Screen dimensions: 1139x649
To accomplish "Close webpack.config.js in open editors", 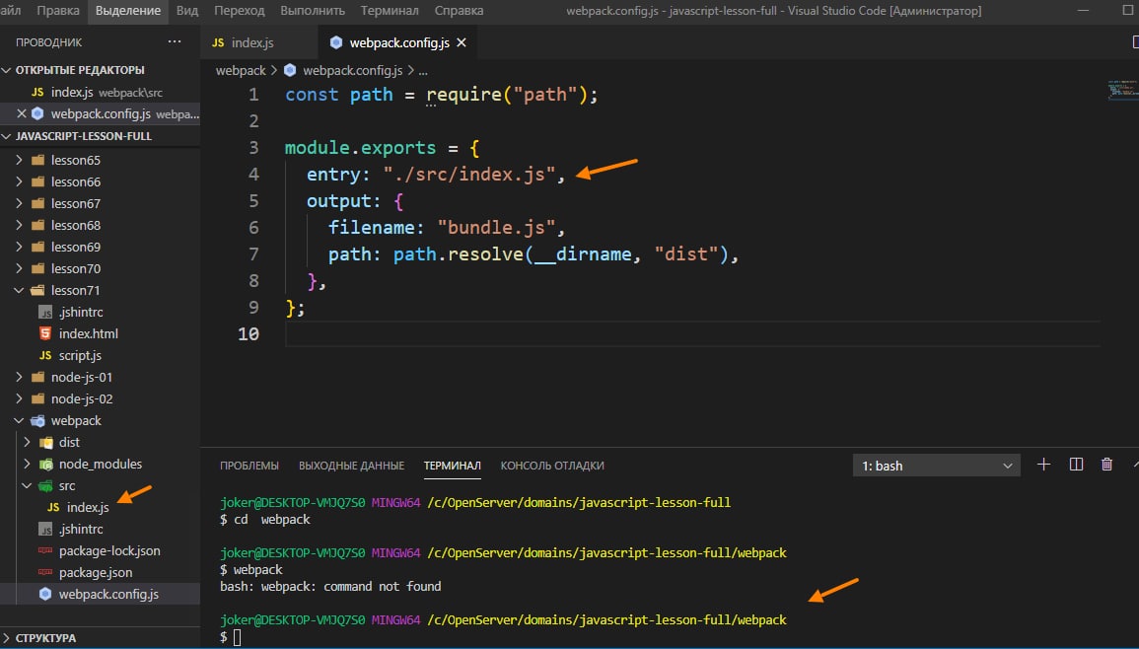I will 21,113.
